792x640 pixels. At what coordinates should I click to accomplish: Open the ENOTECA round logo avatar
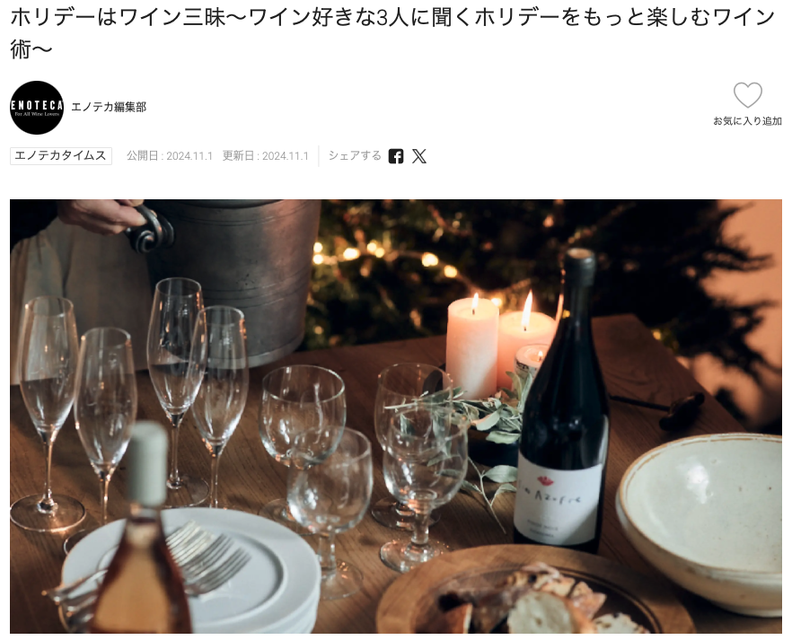click(37, 108)
